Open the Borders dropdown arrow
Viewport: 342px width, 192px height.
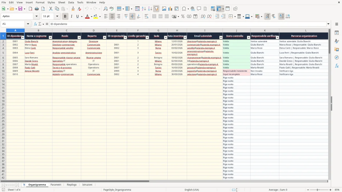point(235,16)
